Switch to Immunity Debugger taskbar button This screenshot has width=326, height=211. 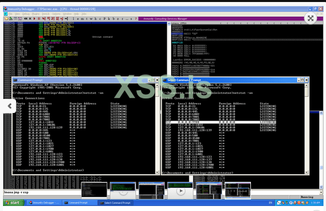pyautogui.click(x=44, y=202)
